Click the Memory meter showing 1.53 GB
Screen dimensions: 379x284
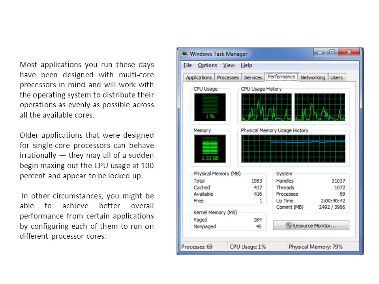(210, 149)
